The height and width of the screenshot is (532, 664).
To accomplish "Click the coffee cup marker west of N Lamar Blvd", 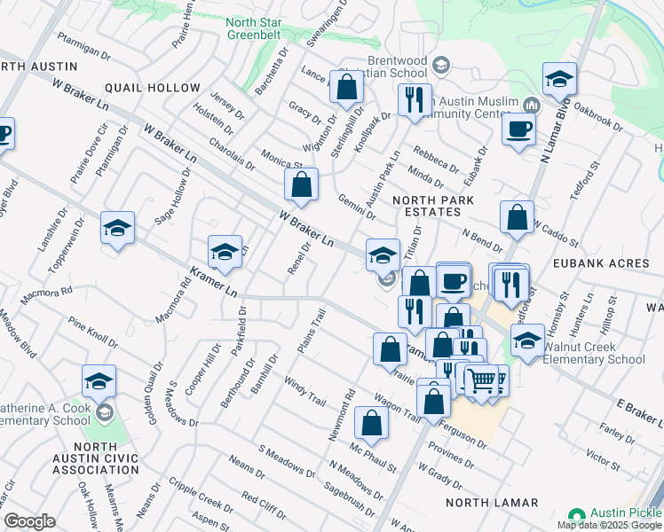I will click(x=518, y=131).
